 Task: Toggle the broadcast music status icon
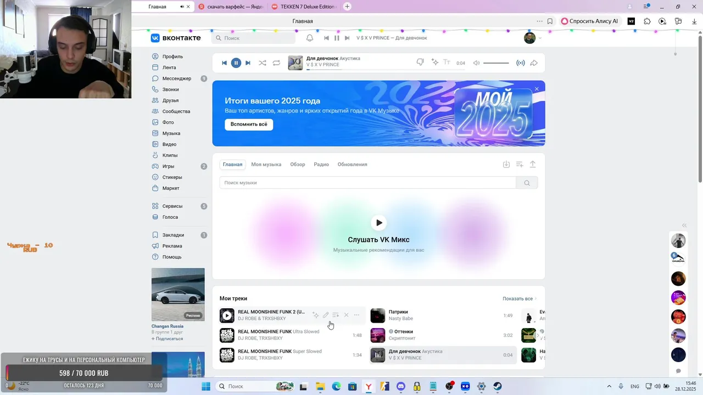(521, 63)
